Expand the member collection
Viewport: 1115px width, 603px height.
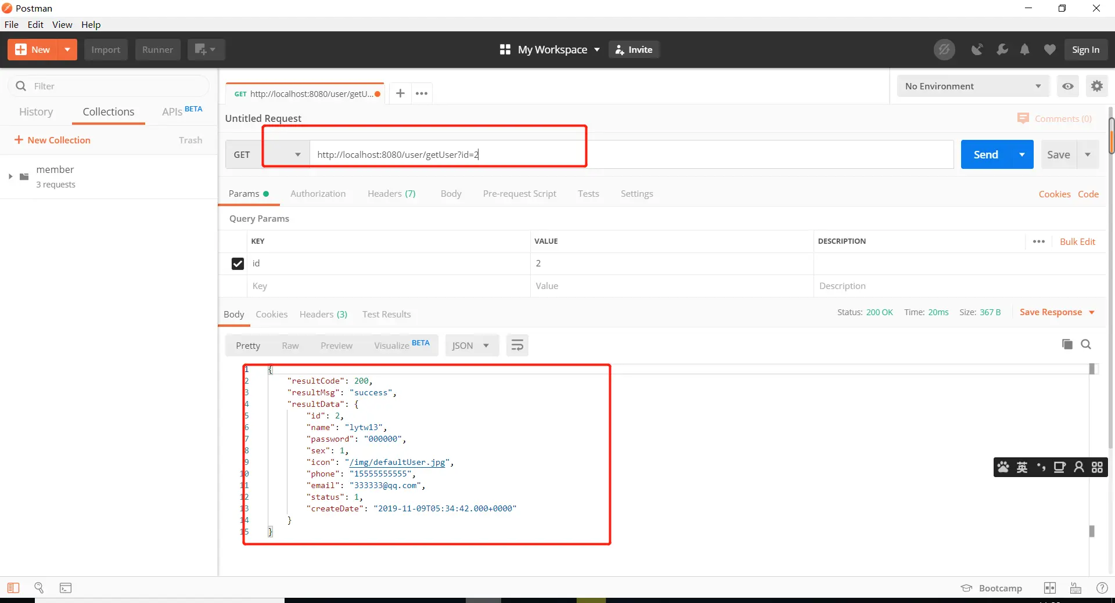pyautogui.click(x=10, y=176)
